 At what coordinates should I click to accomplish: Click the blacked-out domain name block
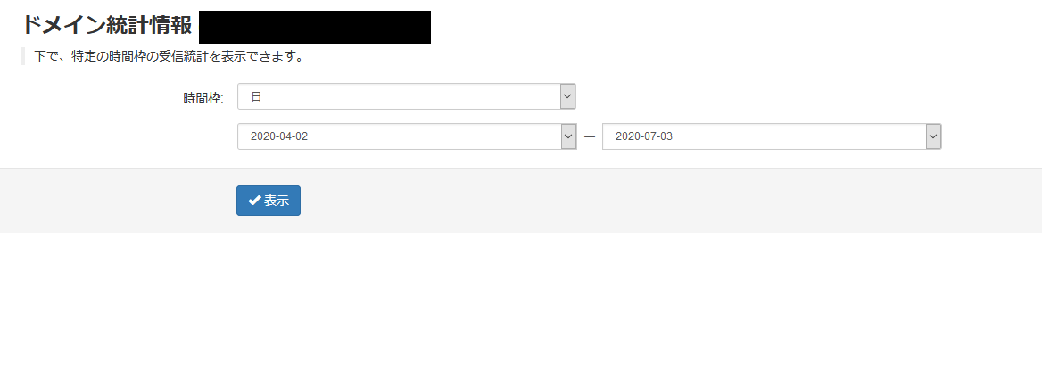(314, 28)
